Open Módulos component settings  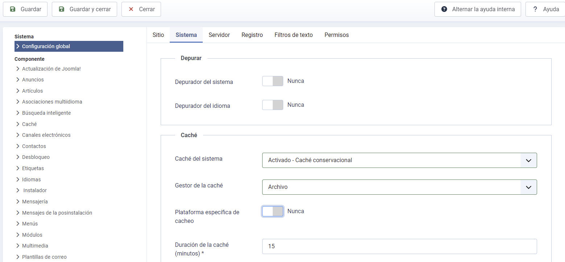32,235
